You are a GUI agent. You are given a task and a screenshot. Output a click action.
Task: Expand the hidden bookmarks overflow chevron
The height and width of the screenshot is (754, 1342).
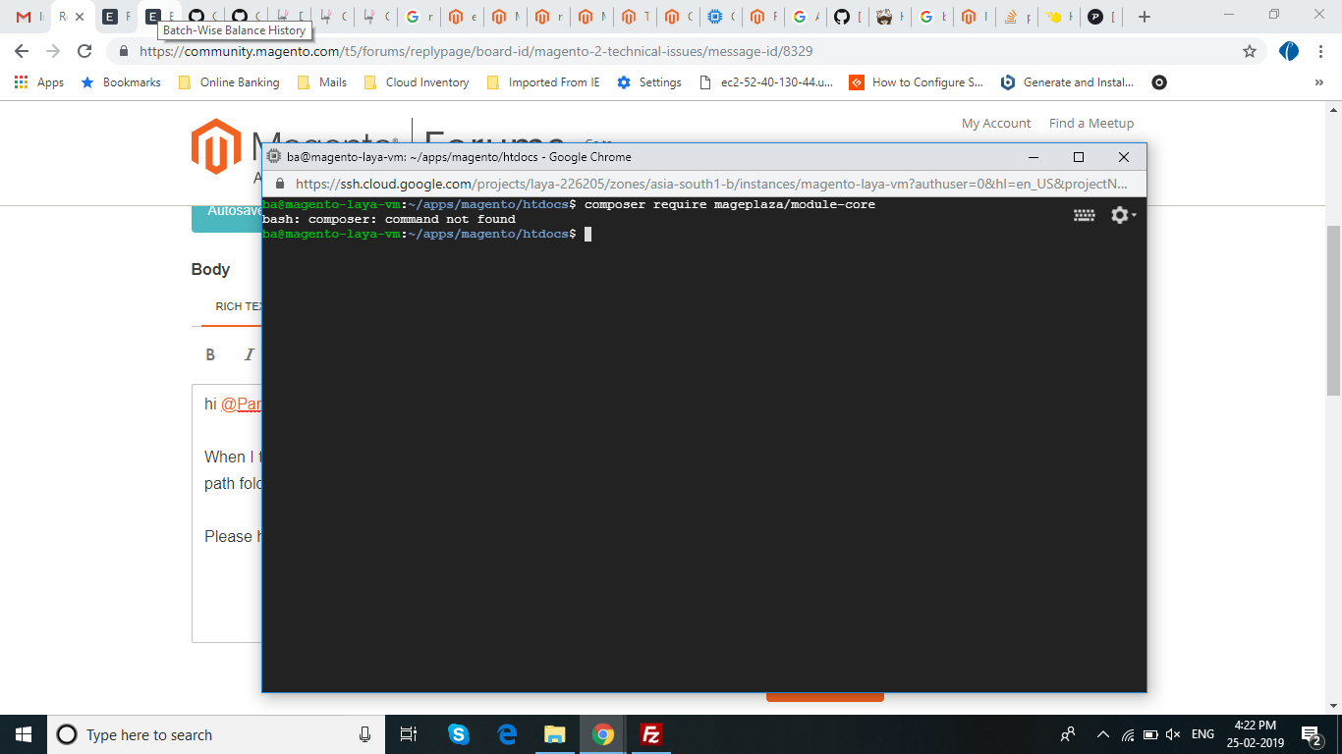(x=1318, y=82)
